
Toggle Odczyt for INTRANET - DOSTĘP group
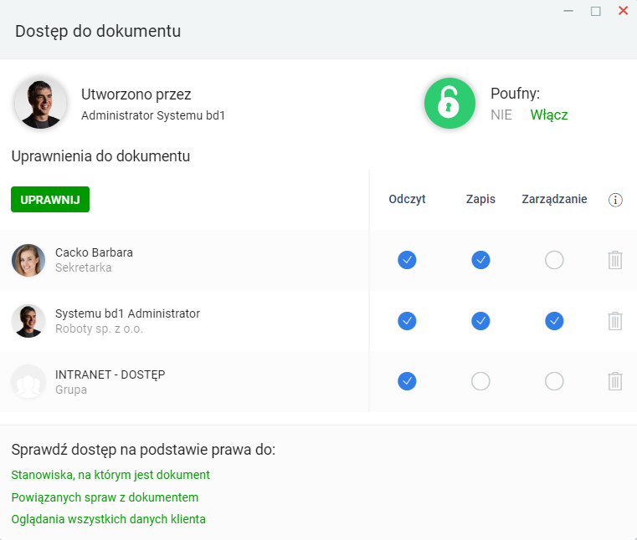point(407,381)
